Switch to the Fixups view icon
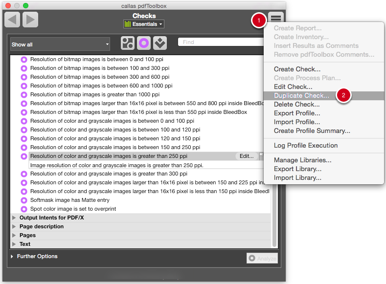Image resolution: width=386 pixels, height=284 pixels. tap(160, 43)
